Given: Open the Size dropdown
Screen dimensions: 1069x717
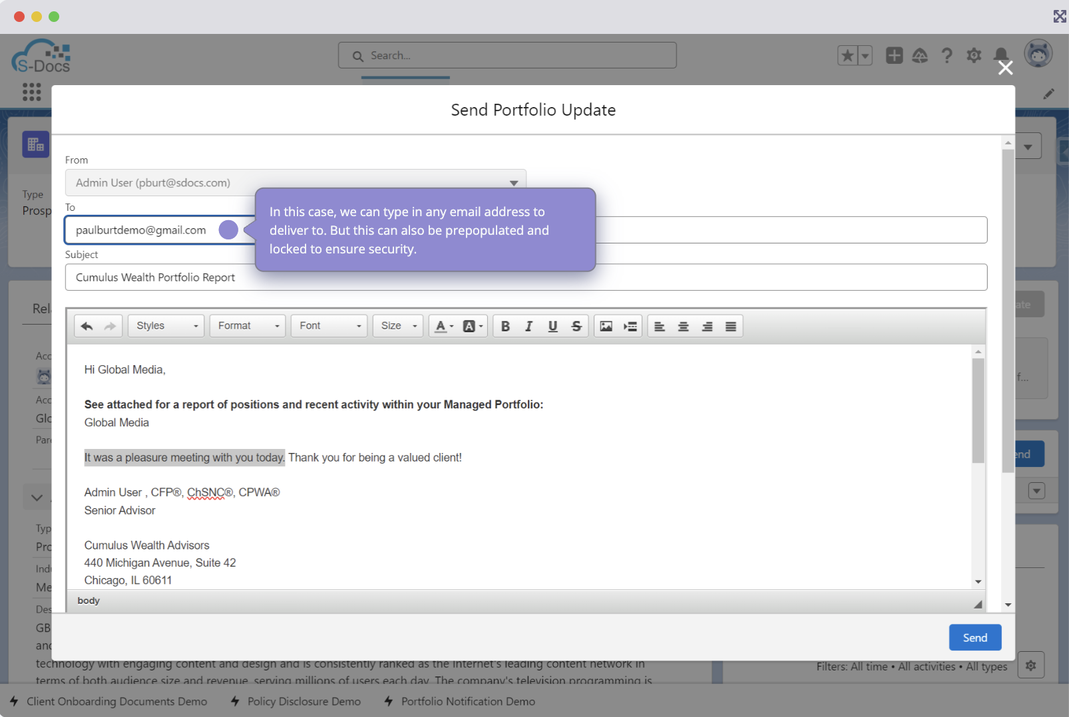Looking at the screenshot, I should [x=398, y=326].
